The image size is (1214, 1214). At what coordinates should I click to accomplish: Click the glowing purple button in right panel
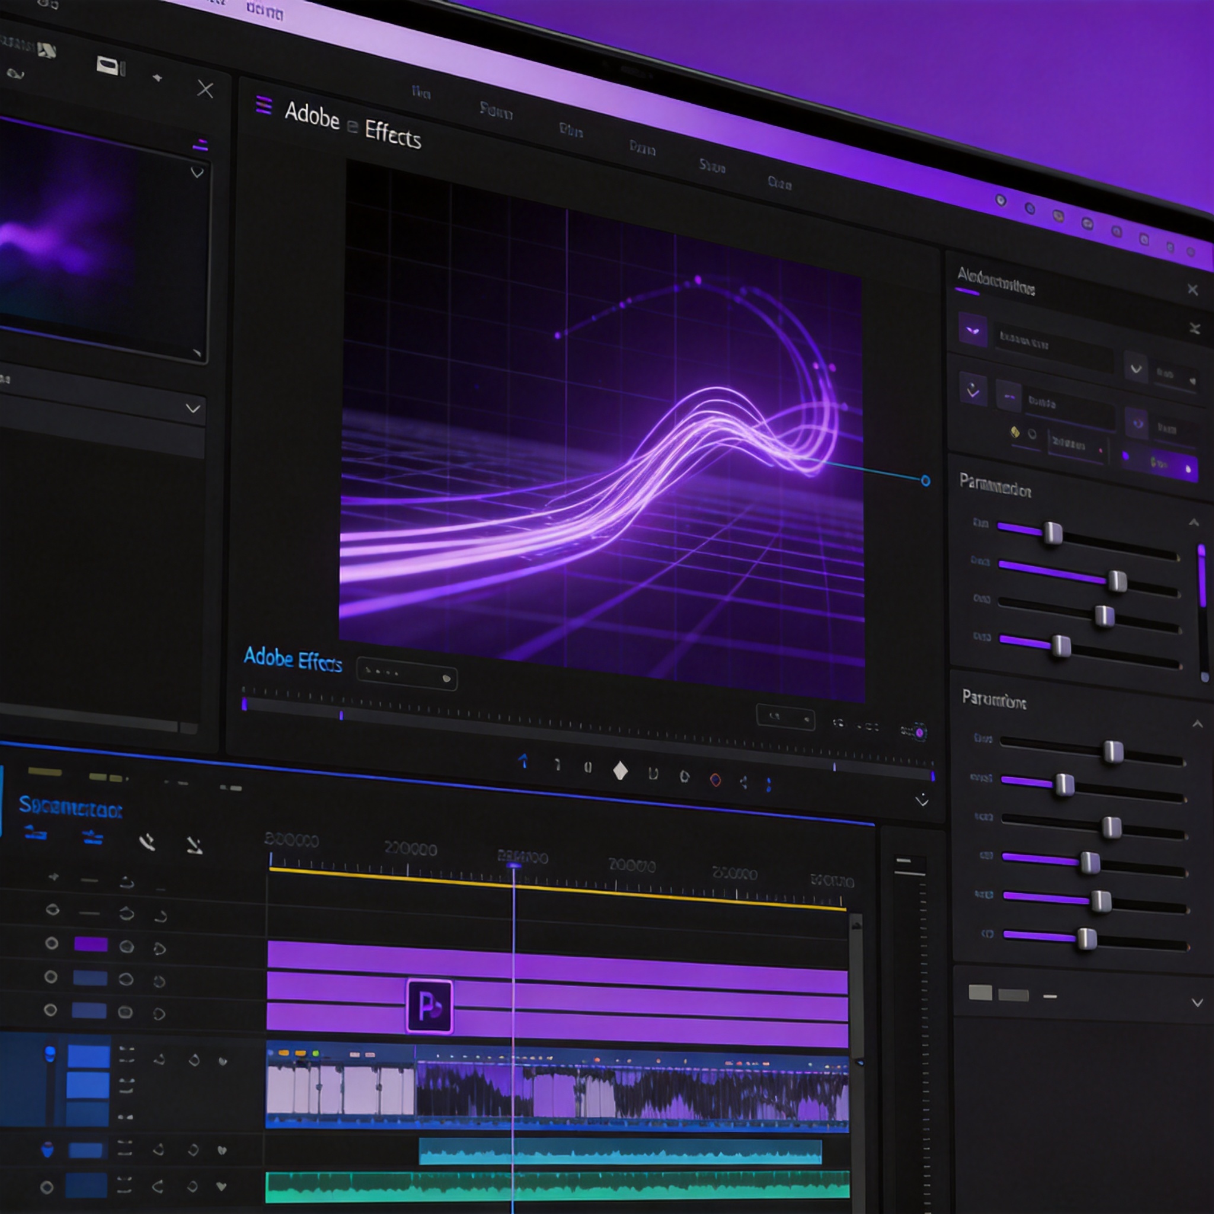(x=1160, y=465)
